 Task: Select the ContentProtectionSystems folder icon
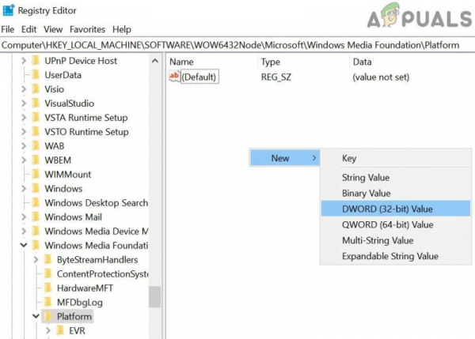coord(47,273)
